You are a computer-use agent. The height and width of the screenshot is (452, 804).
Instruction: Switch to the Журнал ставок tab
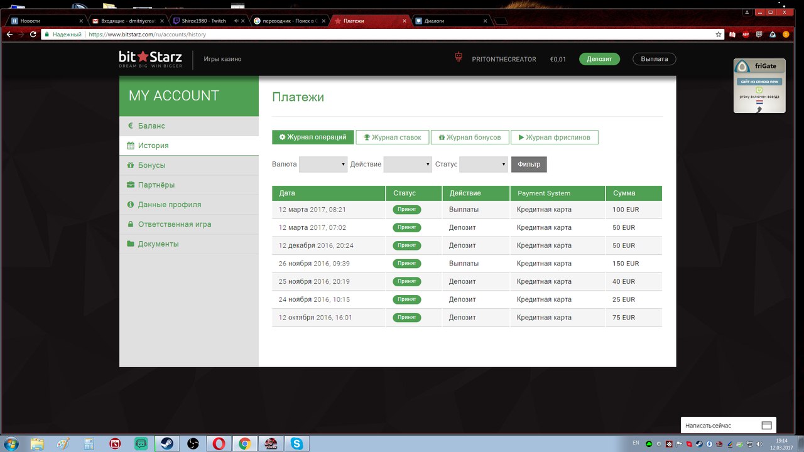click(392, 137)
